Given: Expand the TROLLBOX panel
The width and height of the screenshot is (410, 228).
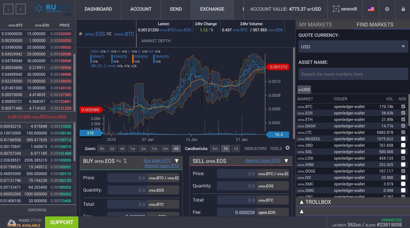Looking at the screenshot, I should point(353,202).
